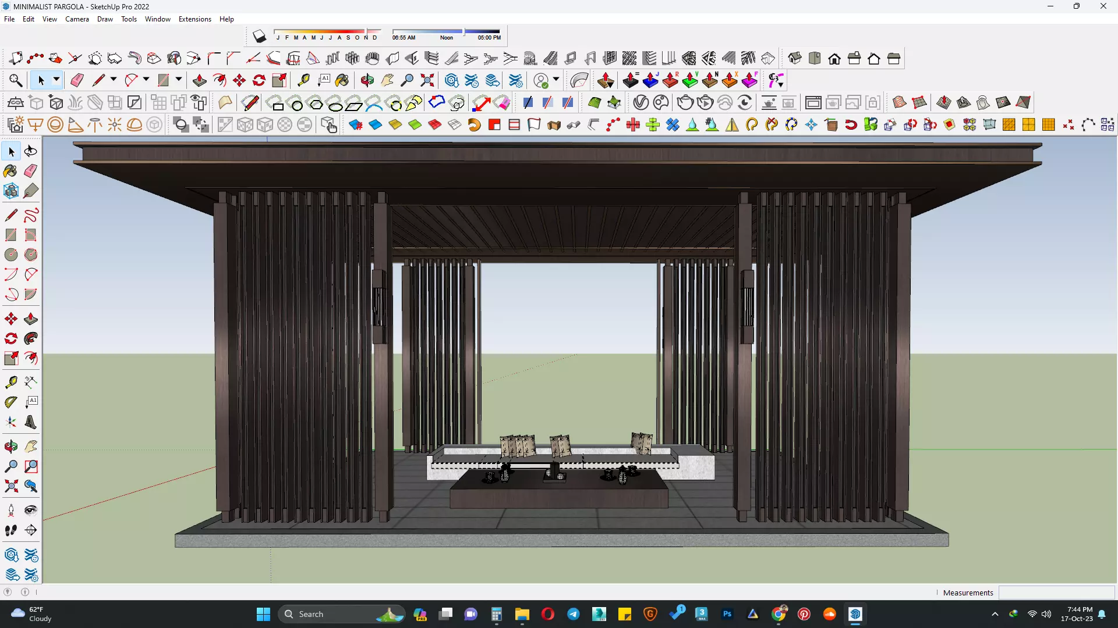The image size is (1118, 628).
Task: Click the Zoom Extents icon in top toolbar
Action: coord(427,80)
